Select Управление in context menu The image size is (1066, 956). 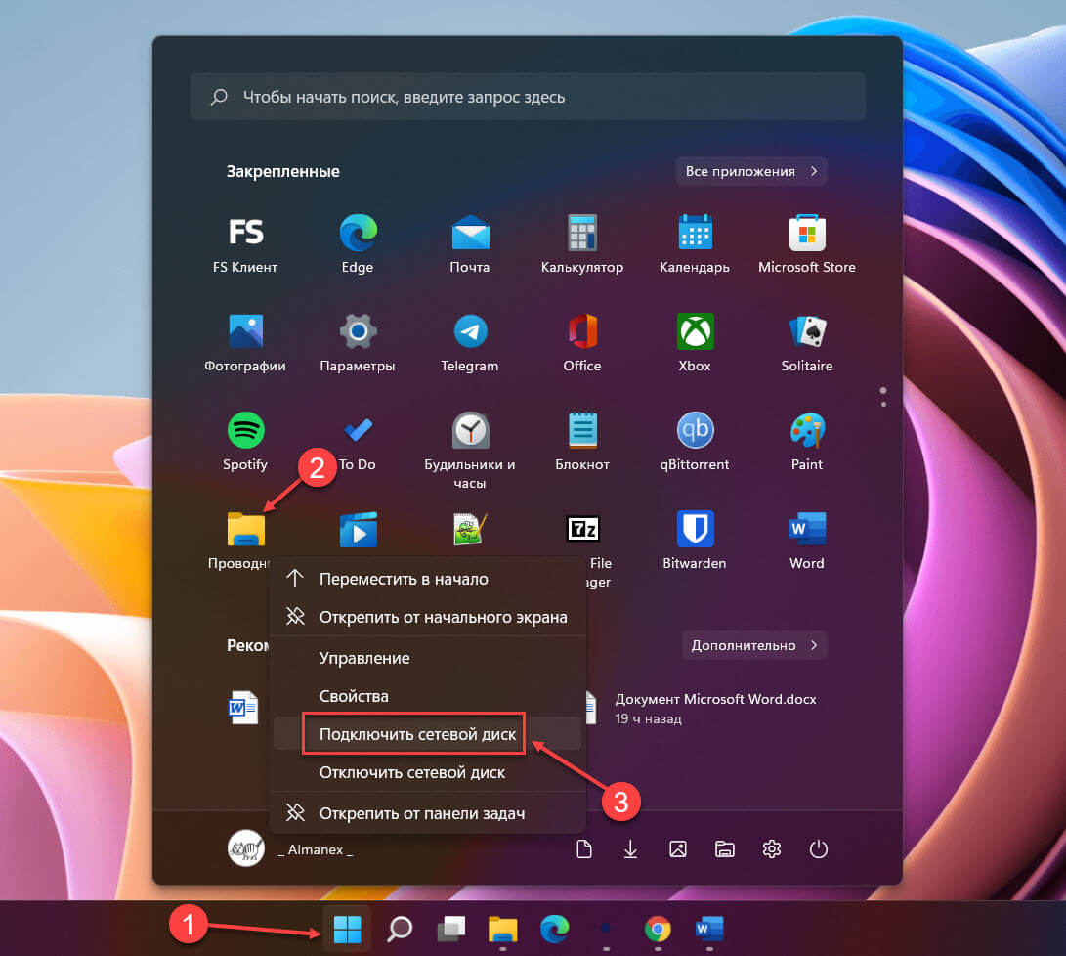pos(428,658)
